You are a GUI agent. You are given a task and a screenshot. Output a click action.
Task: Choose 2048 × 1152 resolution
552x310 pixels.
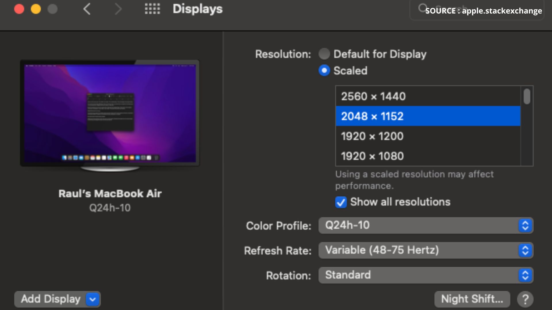[428, 116]
